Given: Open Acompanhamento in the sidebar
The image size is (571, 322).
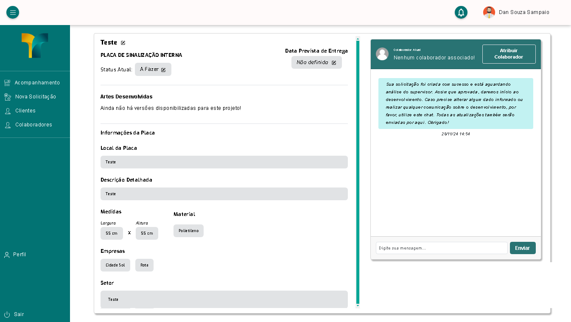Looking at the screenshot, I should [x=37, y=83].
